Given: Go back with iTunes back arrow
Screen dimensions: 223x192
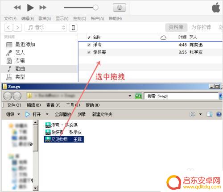Looking at the screenshot, I should point(8,28).
